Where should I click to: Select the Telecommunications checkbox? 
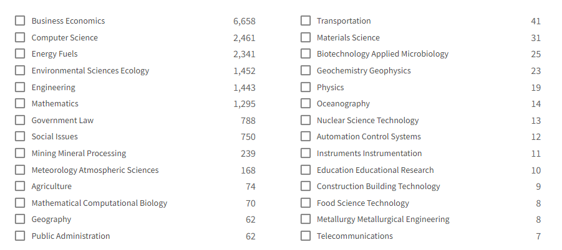[x=306, y=236]
